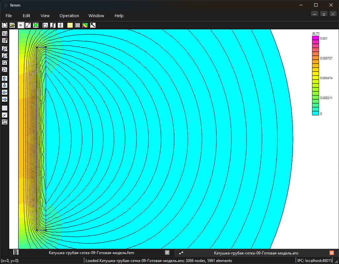Open the contour plot options icon
Screen dimensions: 339x264
point(78,25)
